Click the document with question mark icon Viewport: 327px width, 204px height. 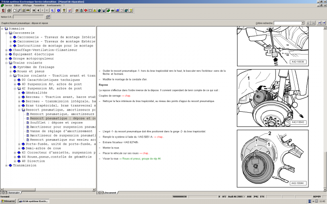pos(131,11)
